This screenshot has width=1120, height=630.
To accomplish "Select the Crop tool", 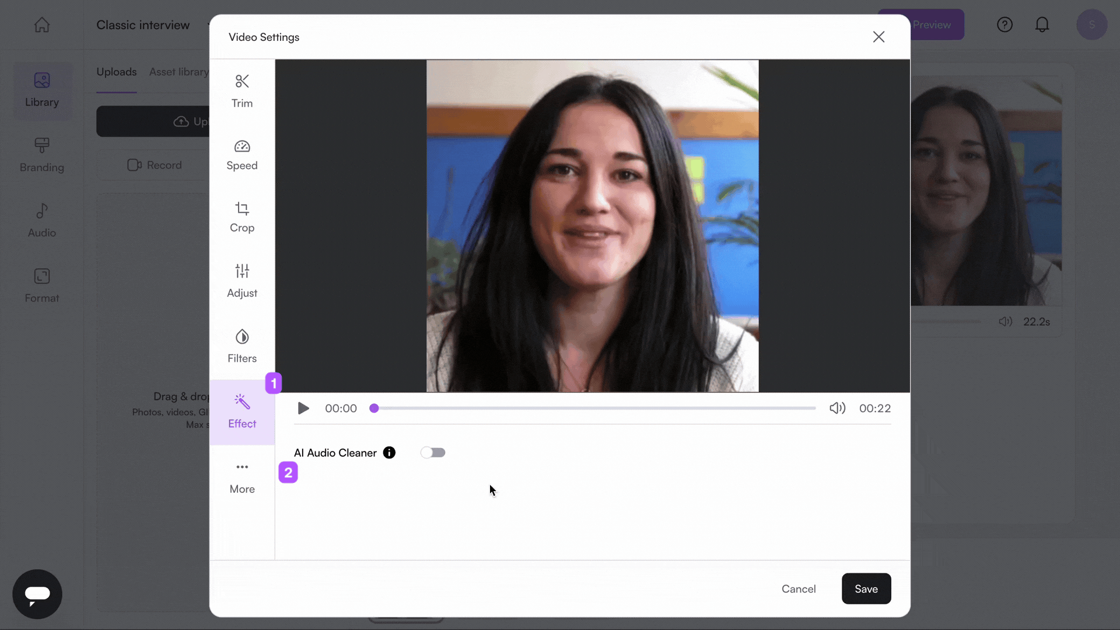I will (242, 218).
